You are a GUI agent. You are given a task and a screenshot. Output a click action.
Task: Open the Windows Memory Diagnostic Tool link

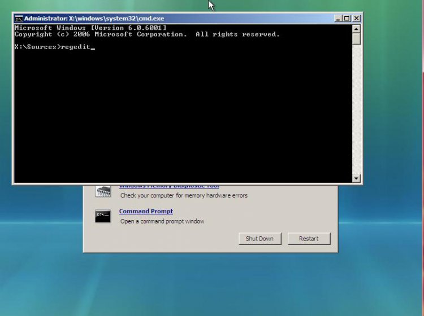coord(169,186)
